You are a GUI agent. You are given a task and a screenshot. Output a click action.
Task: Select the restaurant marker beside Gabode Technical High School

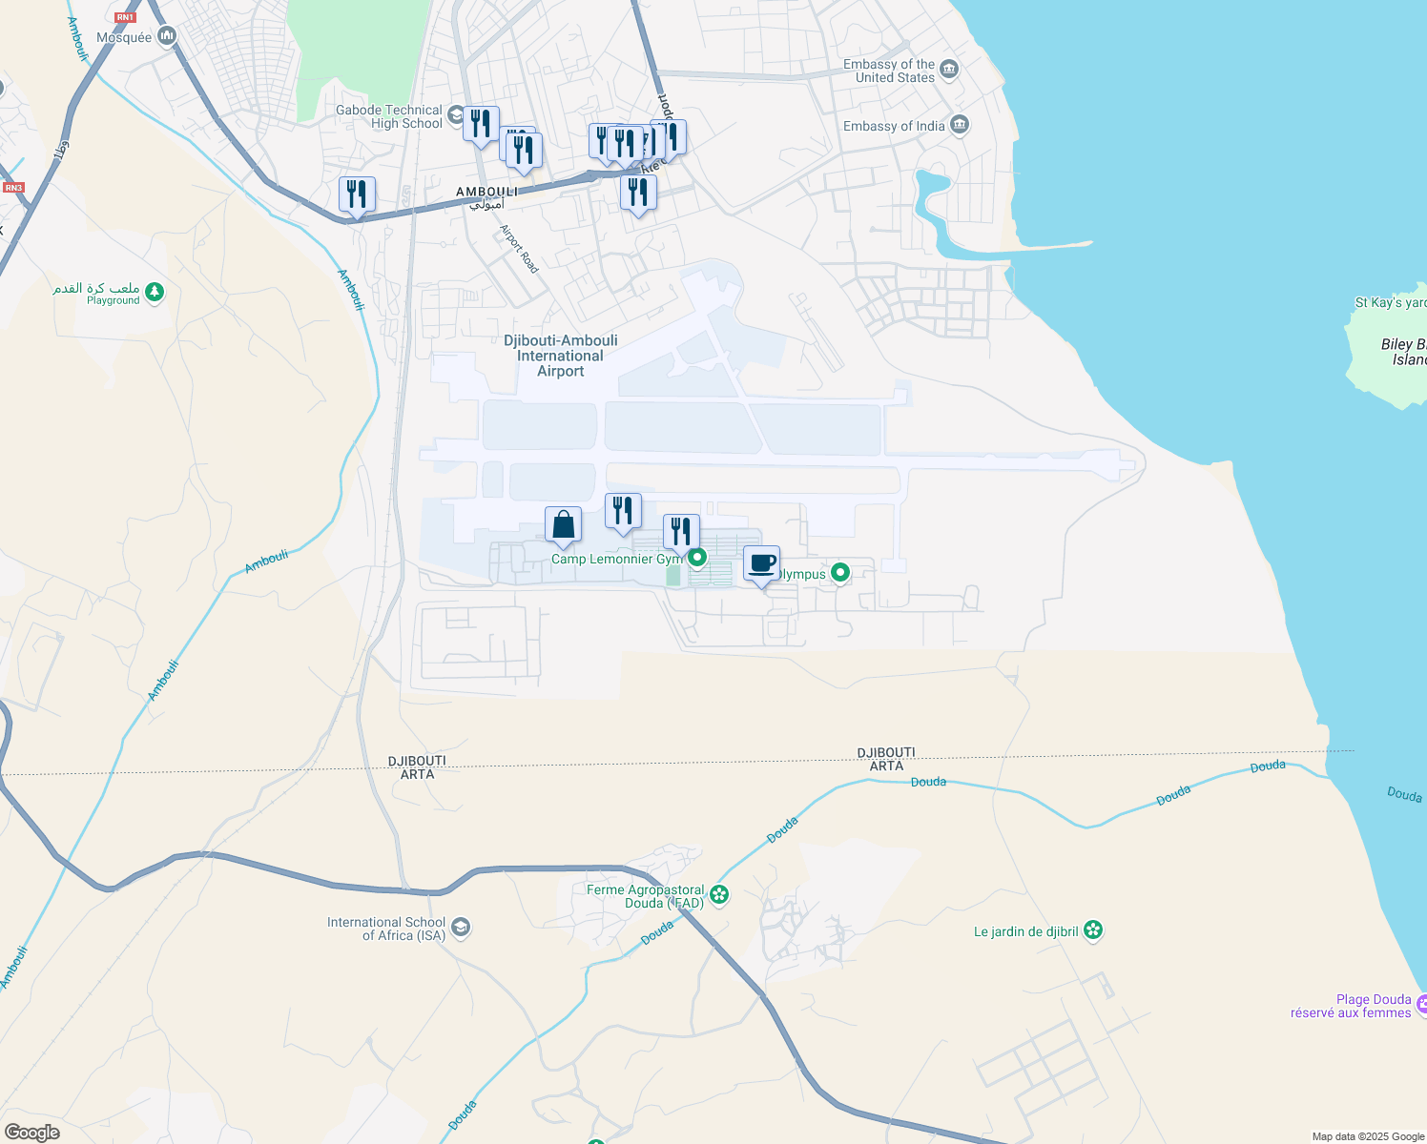click(481, 126)
